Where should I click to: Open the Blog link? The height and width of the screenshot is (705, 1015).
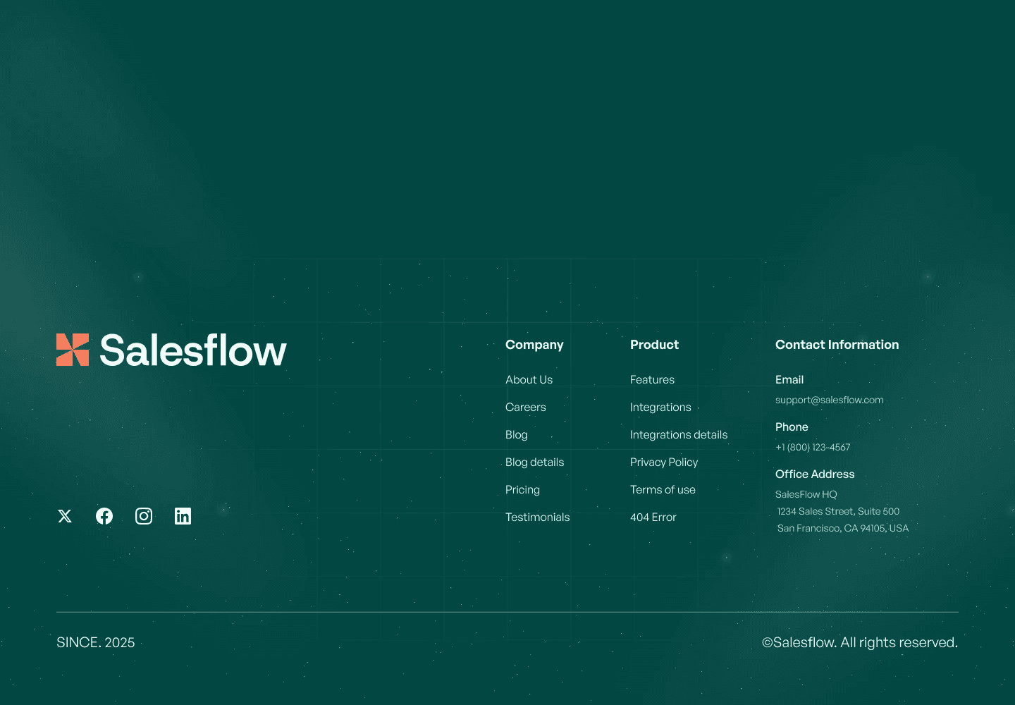[516, 434]
